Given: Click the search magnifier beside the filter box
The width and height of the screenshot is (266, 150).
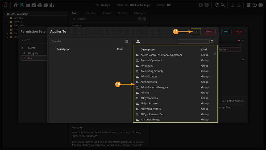Looking at the screenshot, I should (212, 42).
